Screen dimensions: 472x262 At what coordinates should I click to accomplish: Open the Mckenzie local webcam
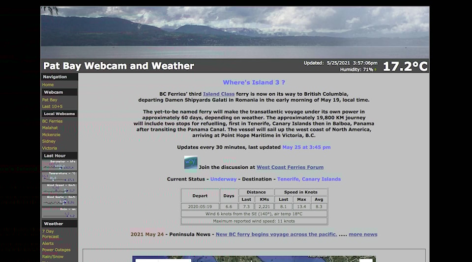tap(51, 134)
